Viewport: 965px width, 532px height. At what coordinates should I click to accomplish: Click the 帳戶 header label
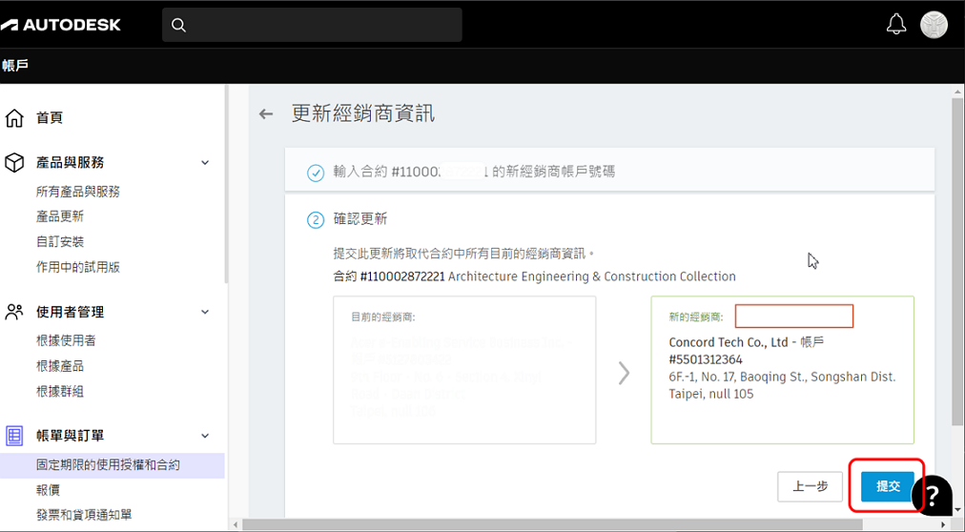14,65
